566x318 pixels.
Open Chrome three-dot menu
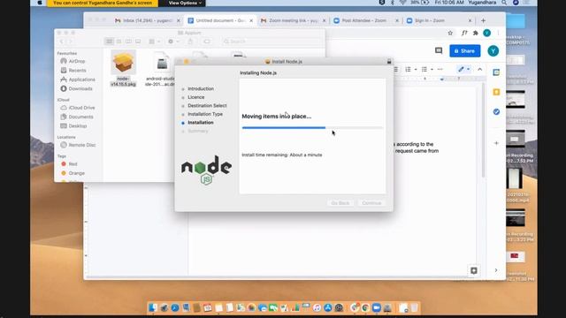coord(498,33)
